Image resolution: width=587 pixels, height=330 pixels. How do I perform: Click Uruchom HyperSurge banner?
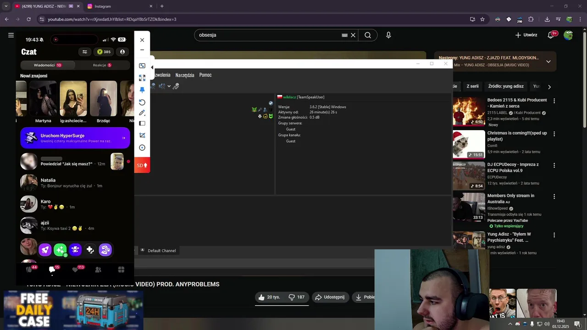pos(75,138)
